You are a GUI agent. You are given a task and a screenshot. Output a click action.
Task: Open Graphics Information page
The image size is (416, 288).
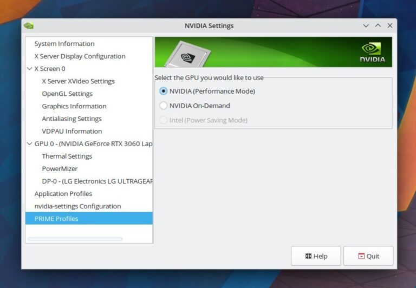pyautogui.click(x=74, y=106)
